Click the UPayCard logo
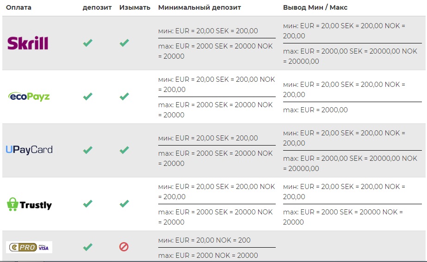This screenshot has height=262, width=427. (x=29, y=150)
